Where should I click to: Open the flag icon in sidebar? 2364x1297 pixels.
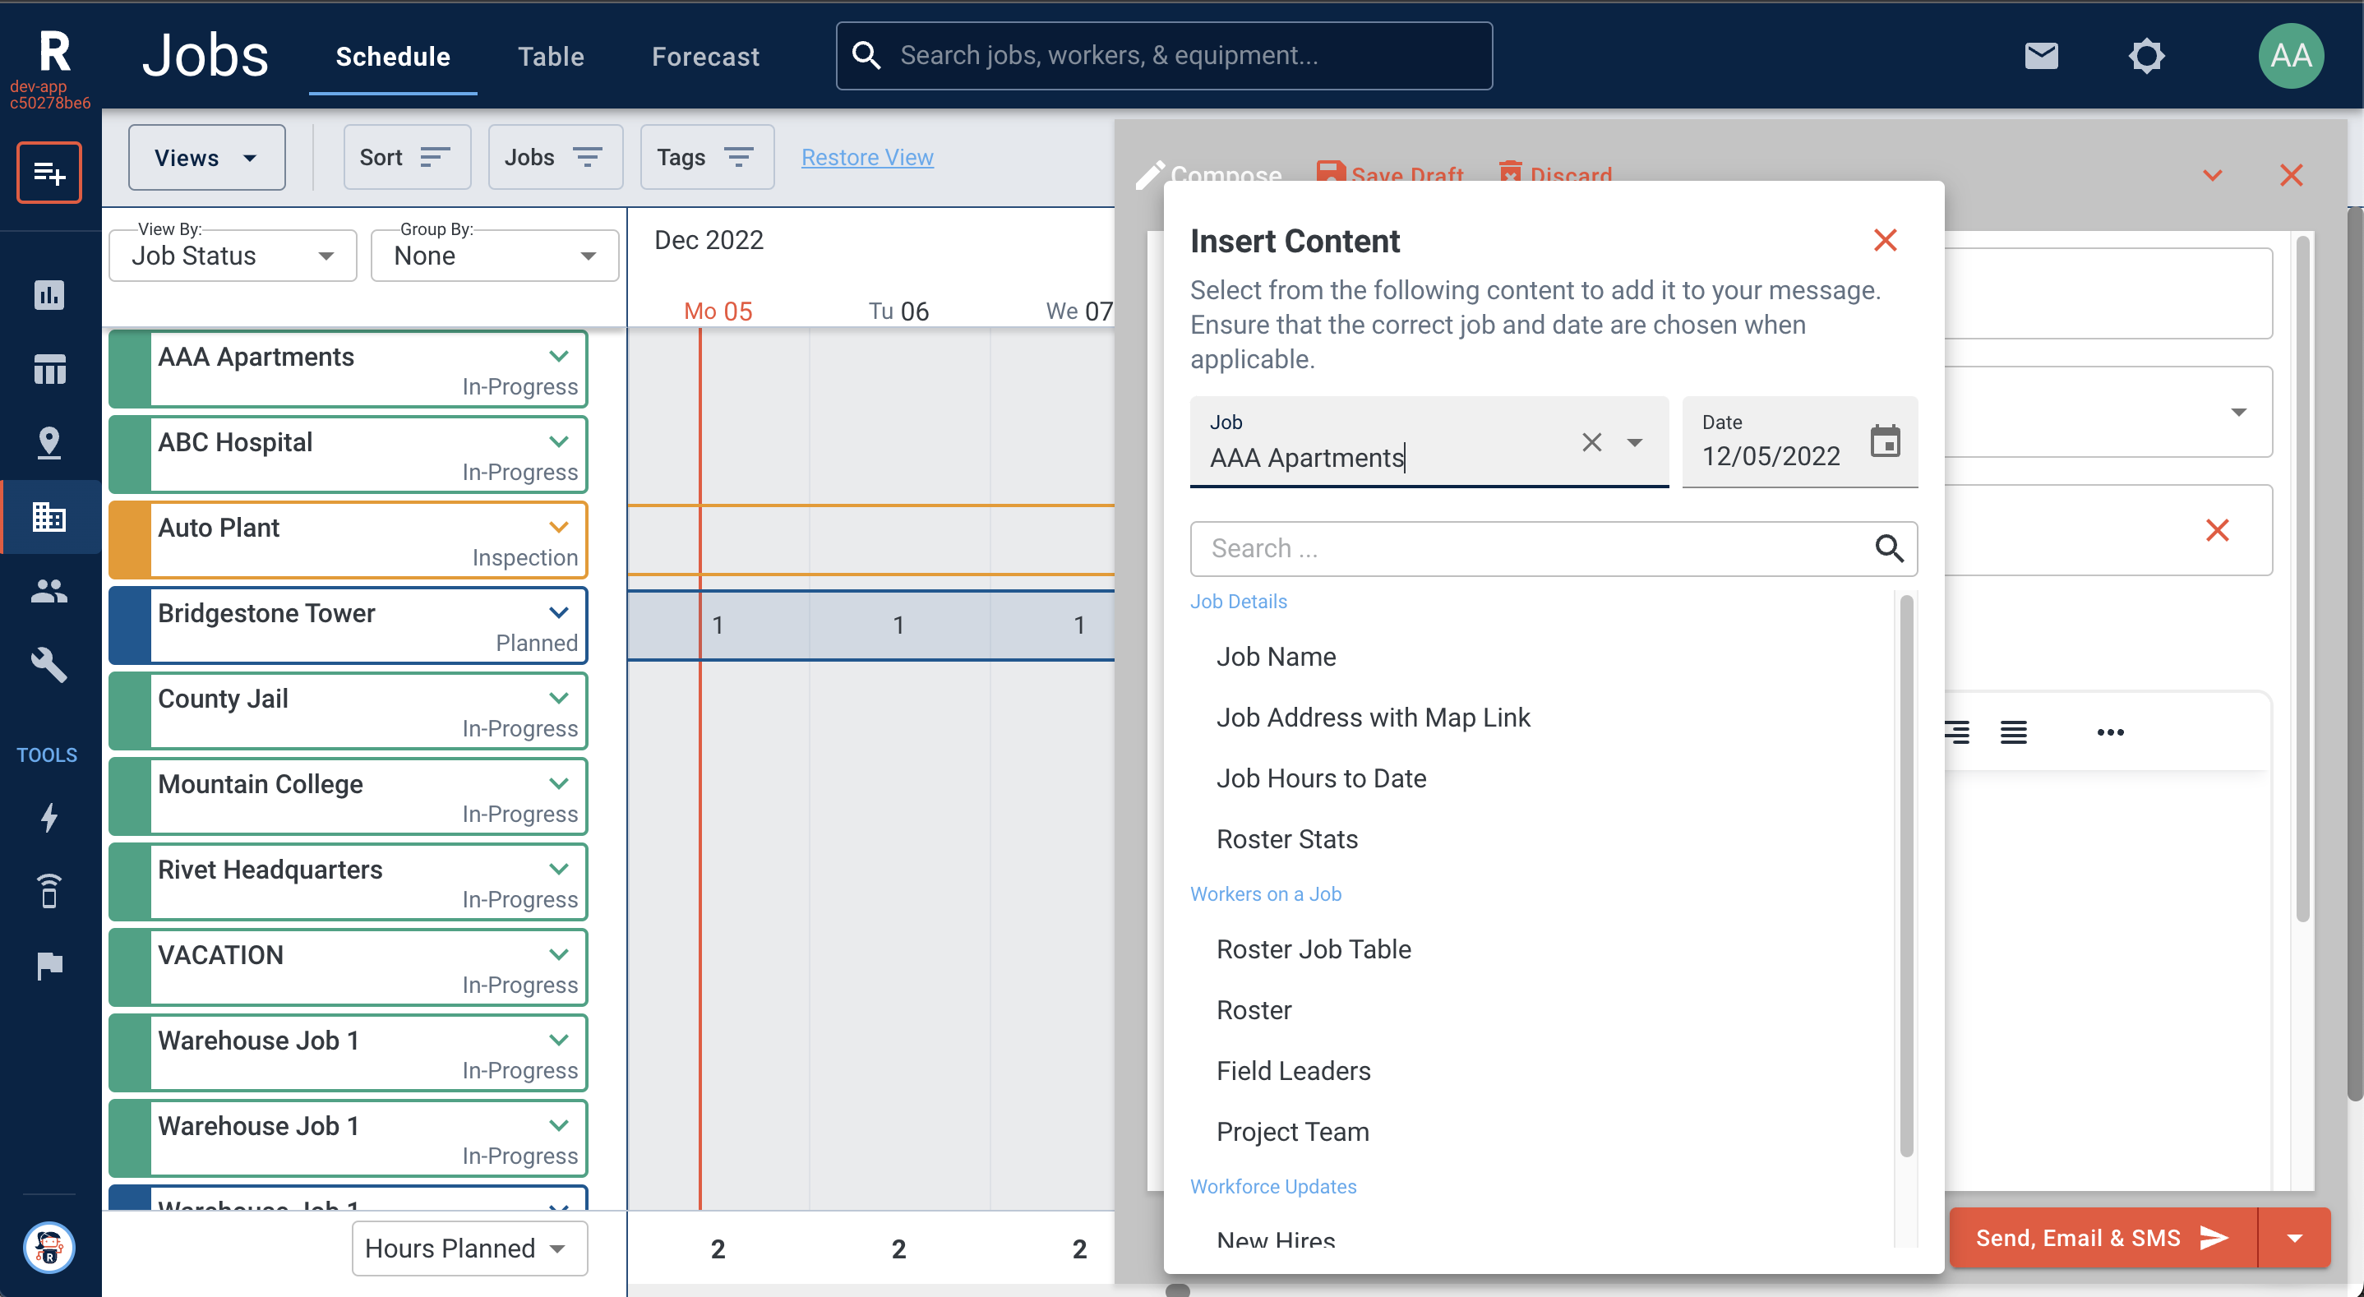point(48,966)
